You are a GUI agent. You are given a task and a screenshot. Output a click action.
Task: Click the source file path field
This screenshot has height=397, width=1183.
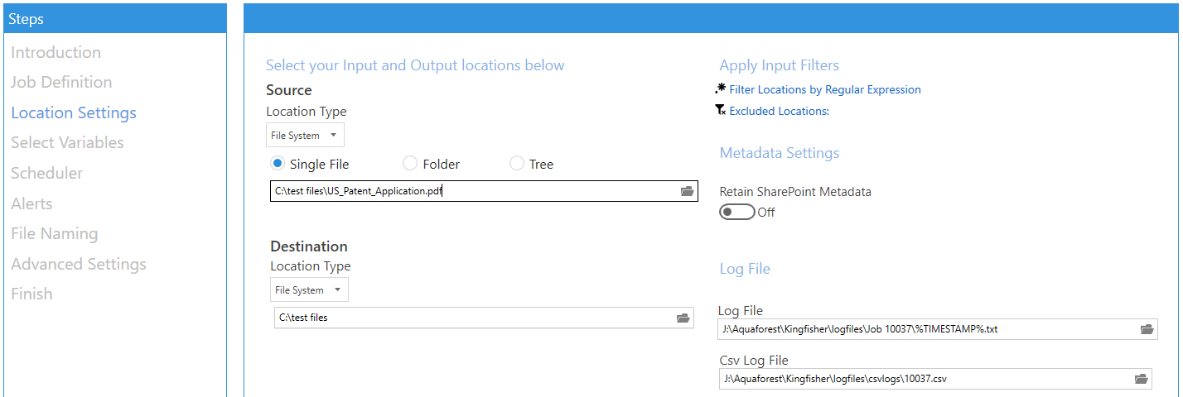tap(484, 191)
